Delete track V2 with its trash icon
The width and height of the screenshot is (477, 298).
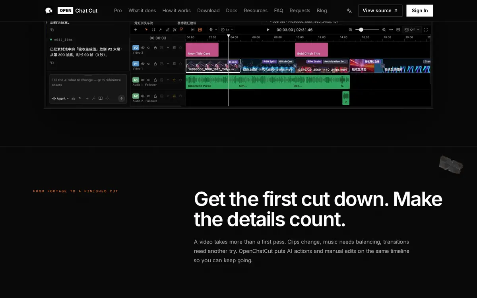tap(180, 48)
